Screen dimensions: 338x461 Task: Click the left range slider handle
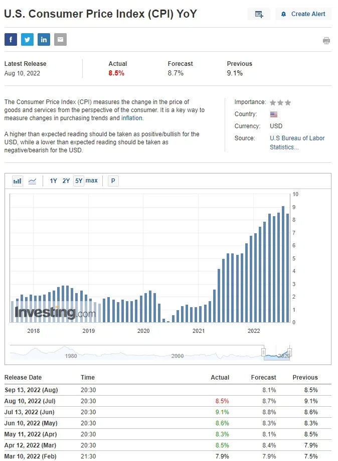tap(263, 352)
